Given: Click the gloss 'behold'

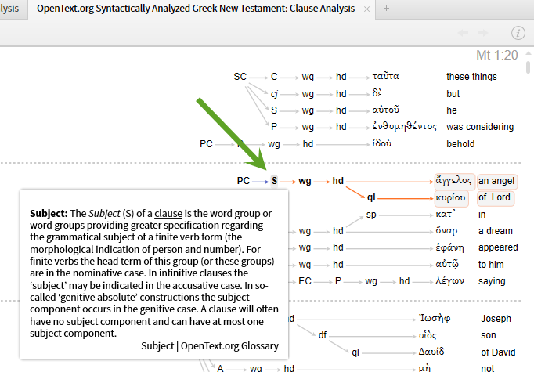Looking at the screenshot, I should [460, 144].
